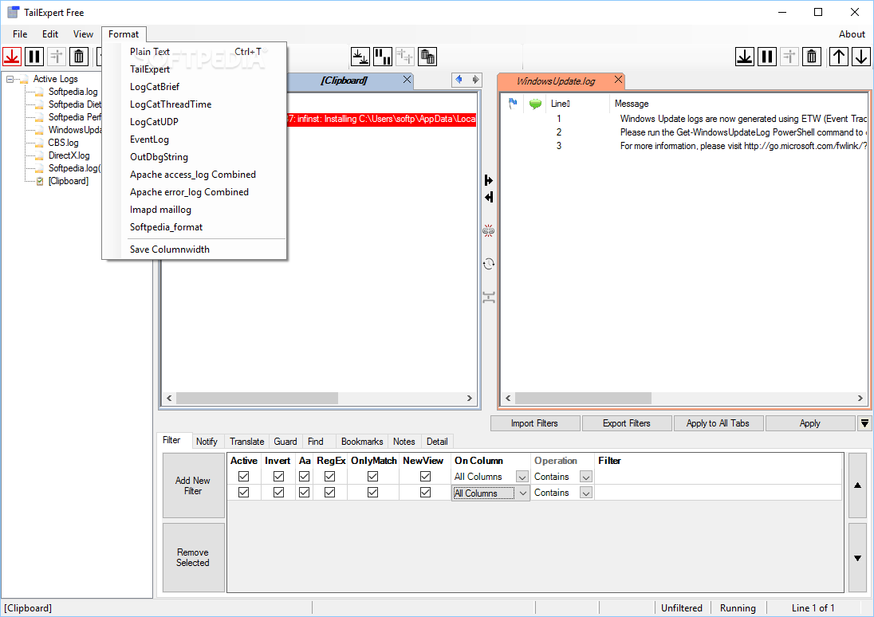
Task: Click Apply to All Tabs button
Action: point(718,423)
